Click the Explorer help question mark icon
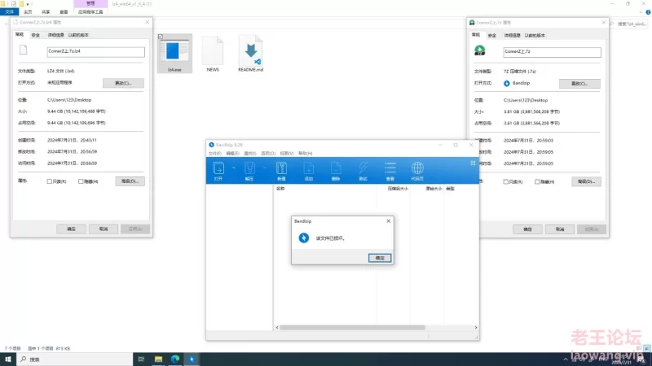The width and height of the screenshot is (652, 366). [648, 12]
